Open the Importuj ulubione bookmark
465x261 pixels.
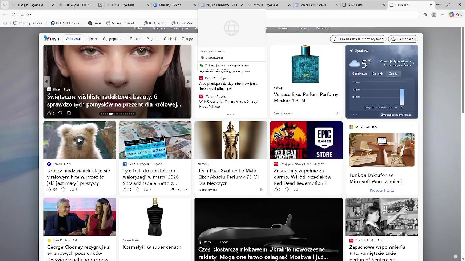click(x=28, y=23)
